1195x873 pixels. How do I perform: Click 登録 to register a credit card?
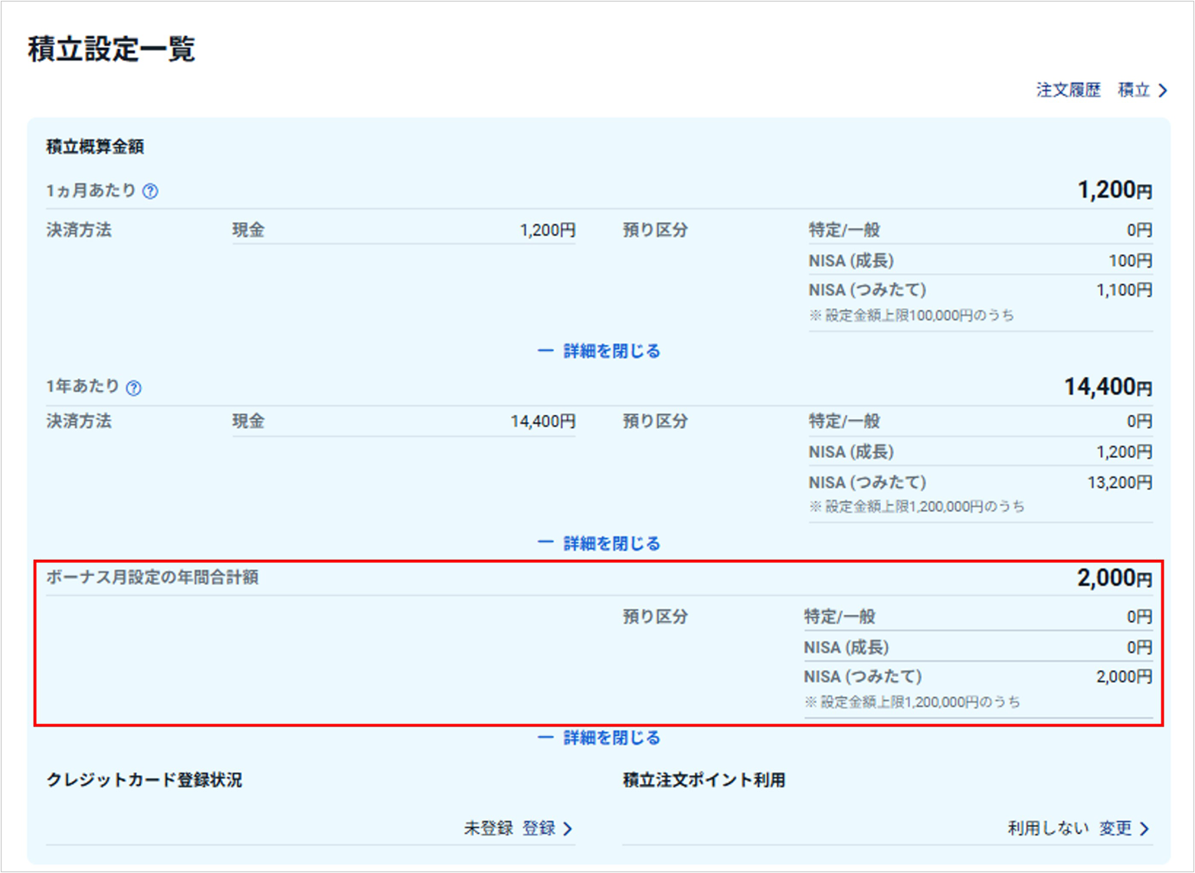click(539, 829)
